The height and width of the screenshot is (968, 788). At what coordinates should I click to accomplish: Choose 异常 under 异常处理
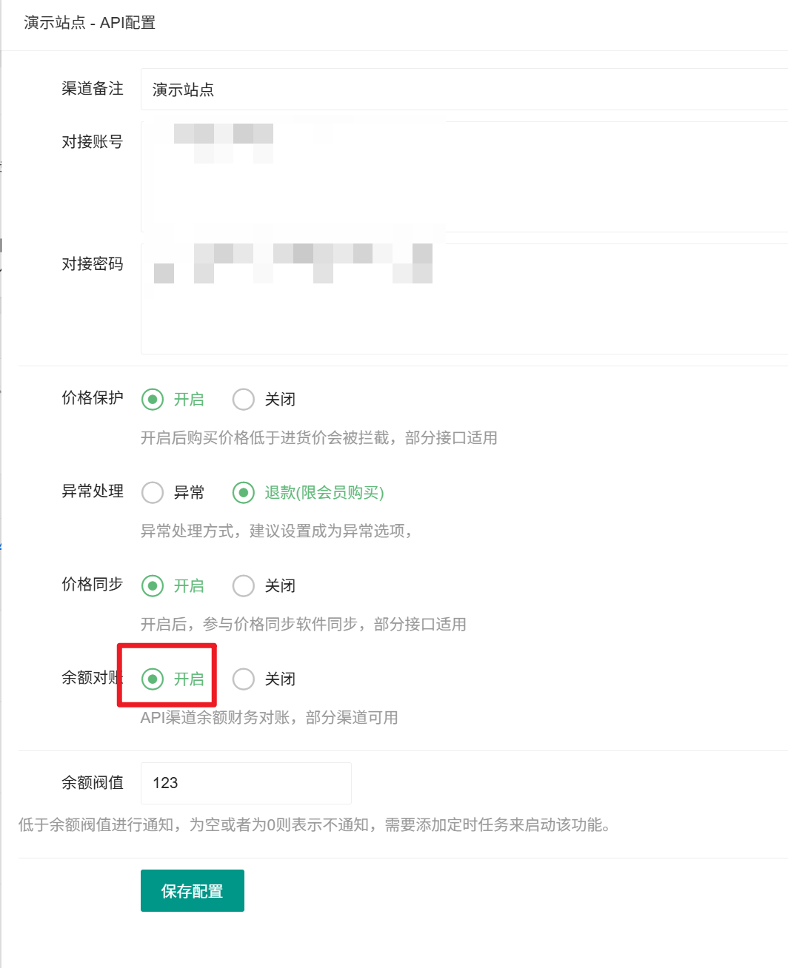point(153,493)
